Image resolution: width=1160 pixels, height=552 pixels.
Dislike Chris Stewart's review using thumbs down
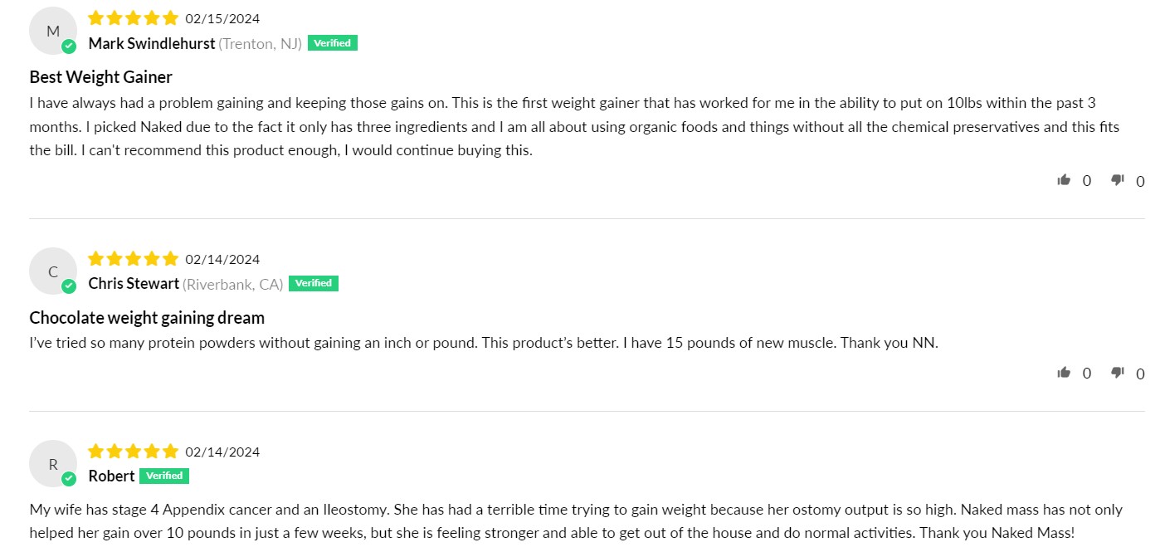tap(1118, 372)
